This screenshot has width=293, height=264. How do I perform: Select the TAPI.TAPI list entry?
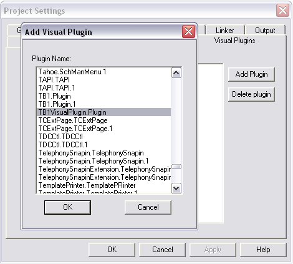[103, 80]
